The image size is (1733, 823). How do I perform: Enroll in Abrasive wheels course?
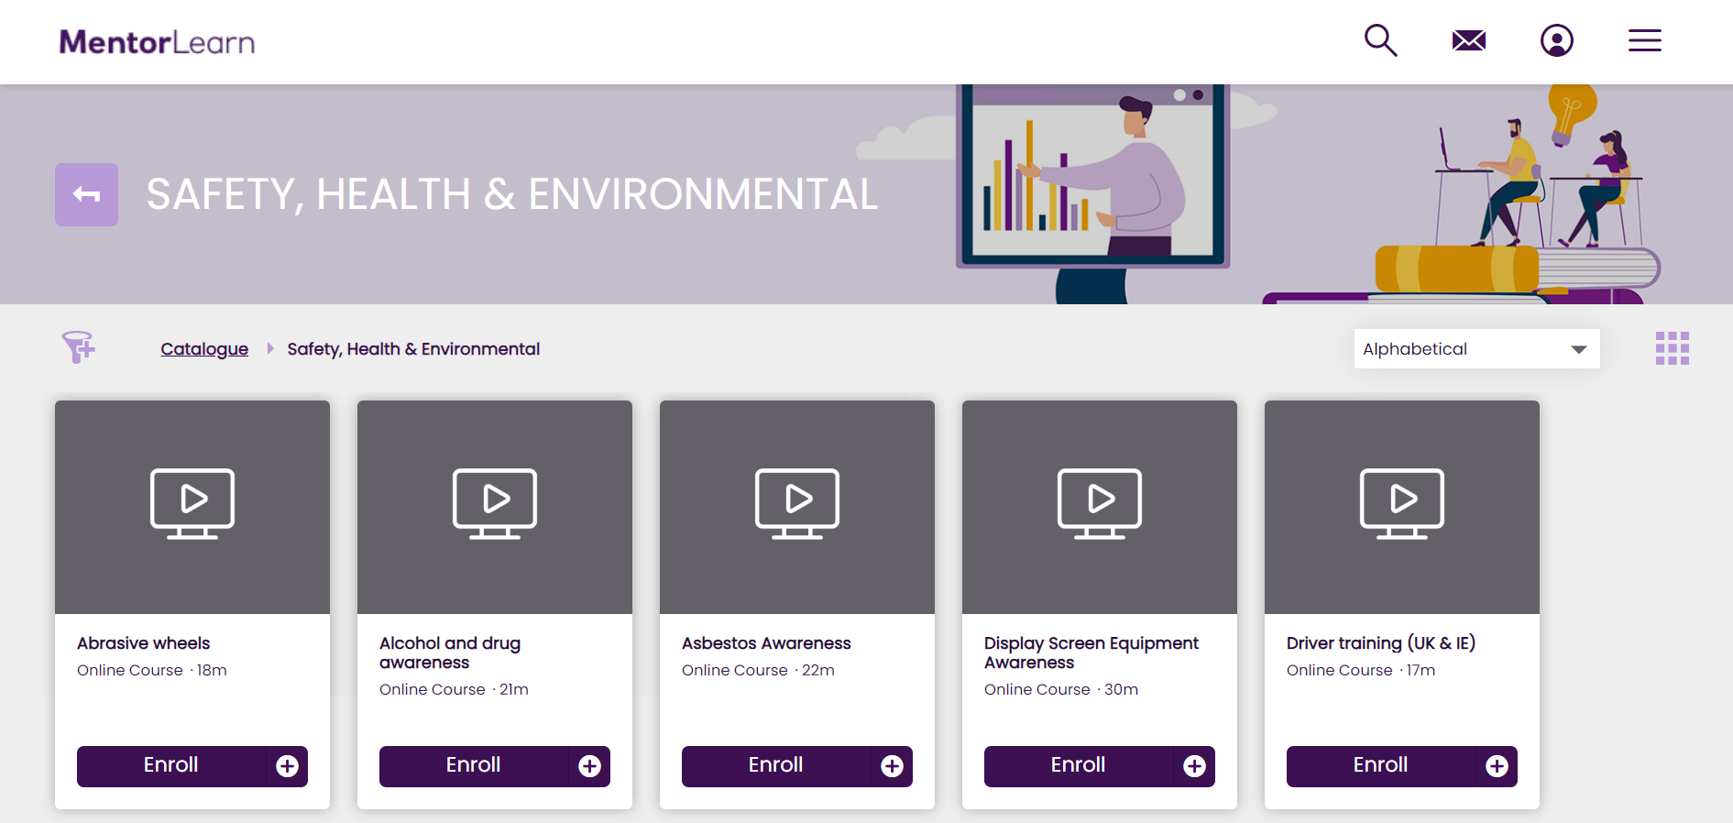pyautogui.click(x=171, y=765)
